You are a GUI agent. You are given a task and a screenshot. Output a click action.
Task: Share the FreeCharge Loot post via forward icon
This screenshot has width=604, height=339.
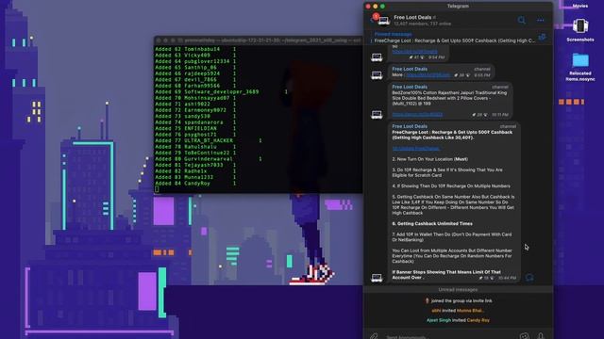[529, 278]
